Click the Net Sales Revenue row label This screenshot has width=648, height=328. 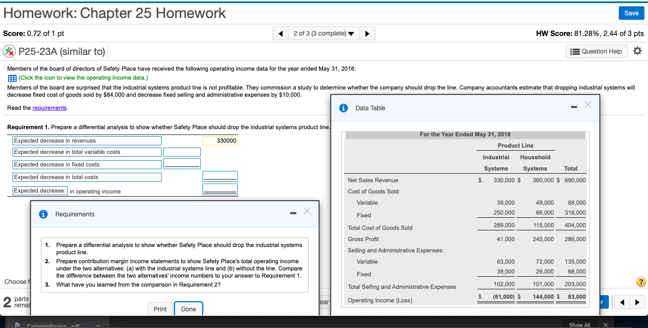[373, 180]
